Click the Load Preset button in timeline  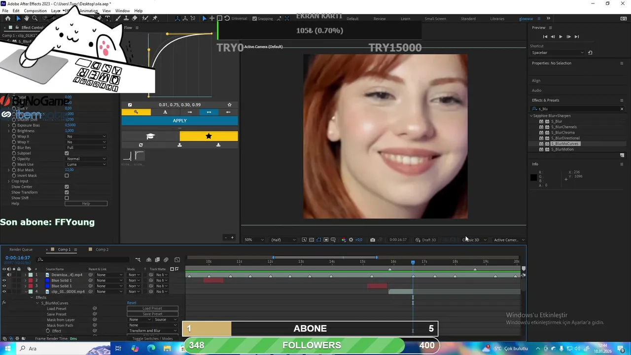click(152, 309)
